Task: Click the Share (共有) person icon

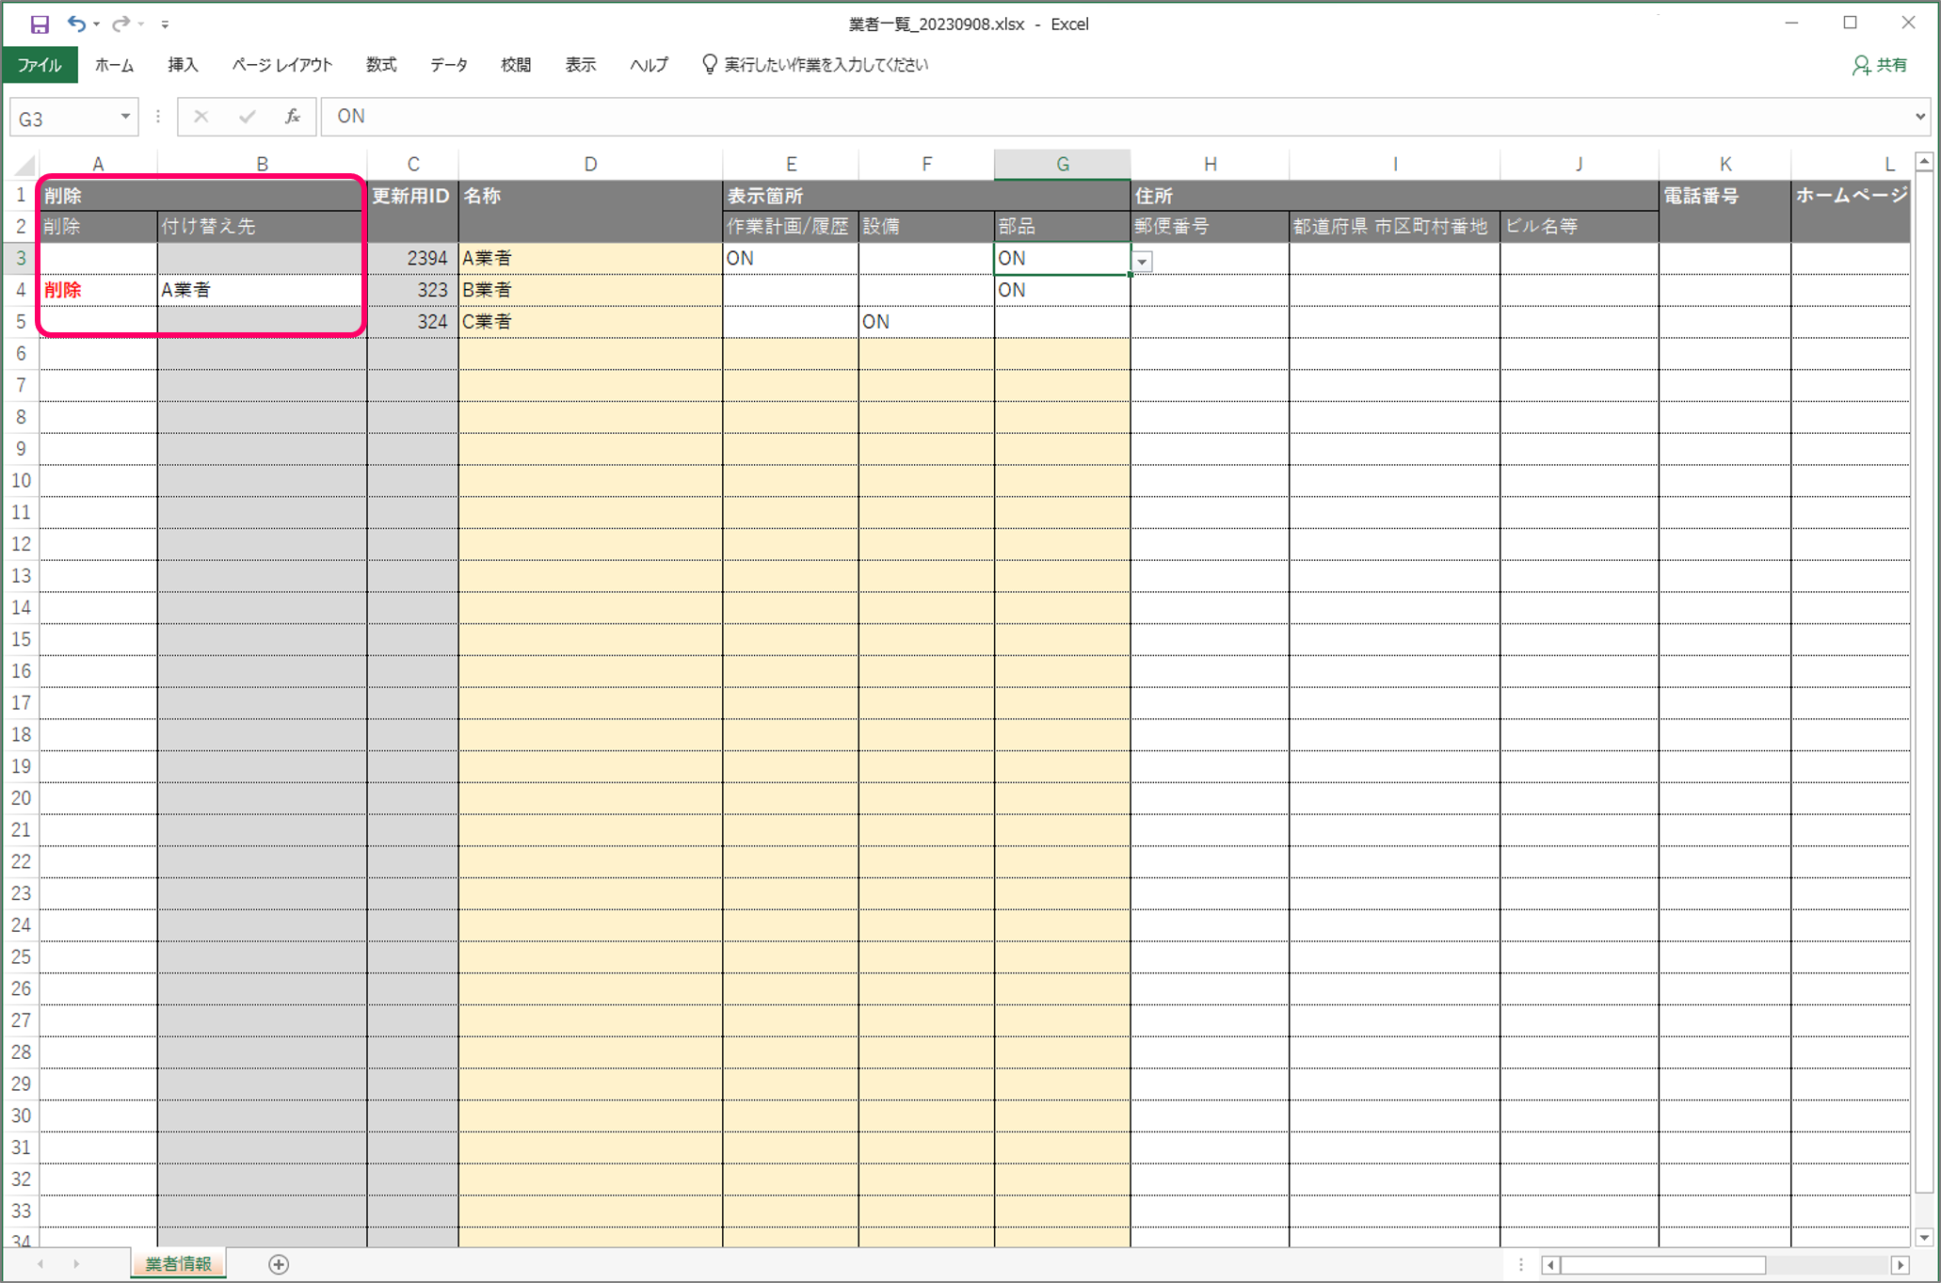Action: click(1861, 65)
